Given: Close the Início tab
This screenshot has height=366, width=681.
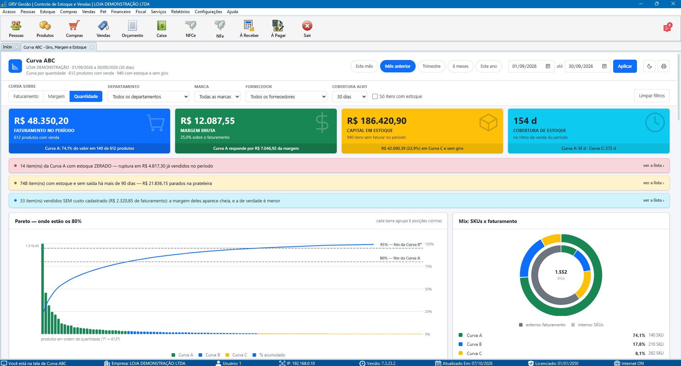Looking at the screenshot, I should [17, 47].
